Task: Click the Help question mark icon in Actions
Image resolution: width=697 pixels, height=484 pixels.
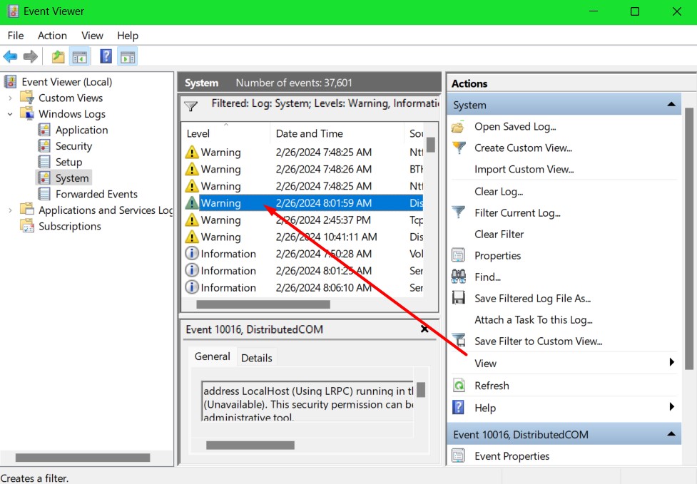Action: 458,407
